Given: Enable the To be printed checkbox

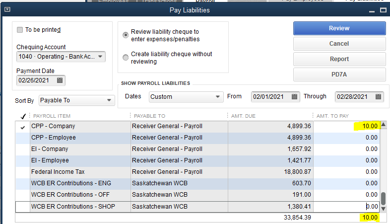Looking at the screenshot, I should tap(20, 30).
